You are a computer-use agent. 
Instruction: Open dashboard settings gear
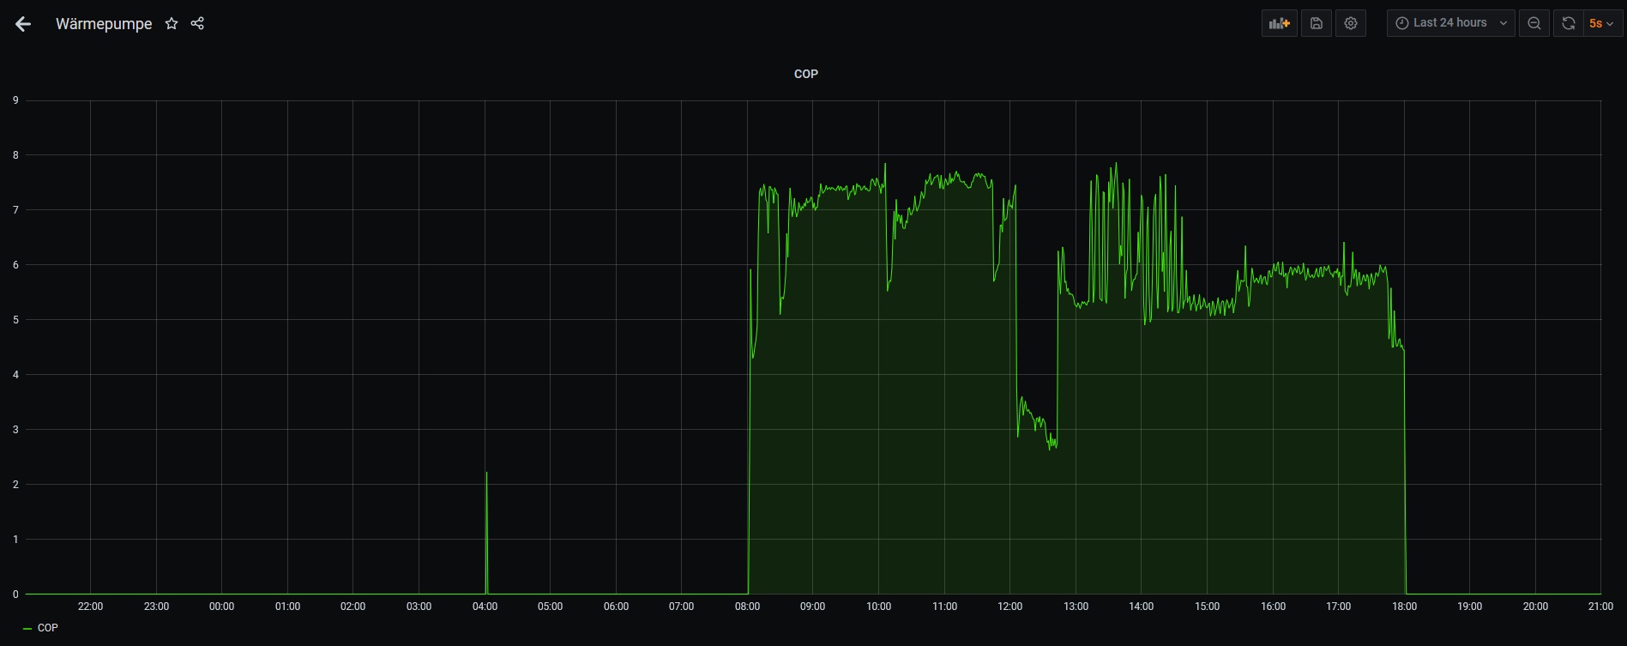tap(1350, 23)
